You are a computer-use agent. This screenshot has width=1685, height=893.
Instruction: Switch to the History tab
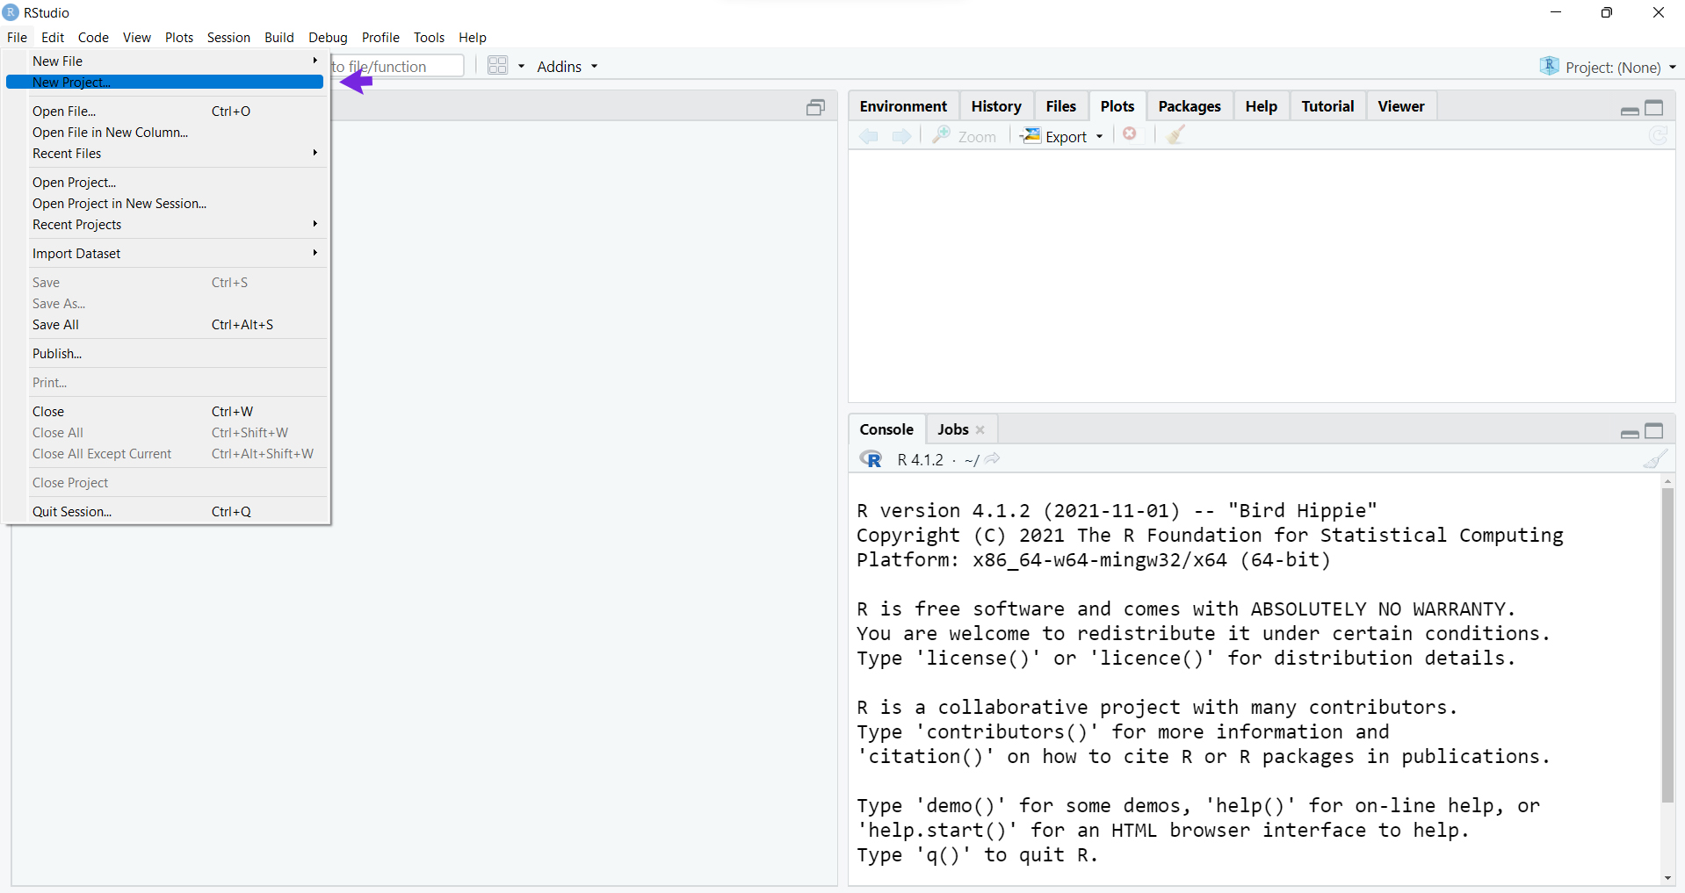coord(996,106)
